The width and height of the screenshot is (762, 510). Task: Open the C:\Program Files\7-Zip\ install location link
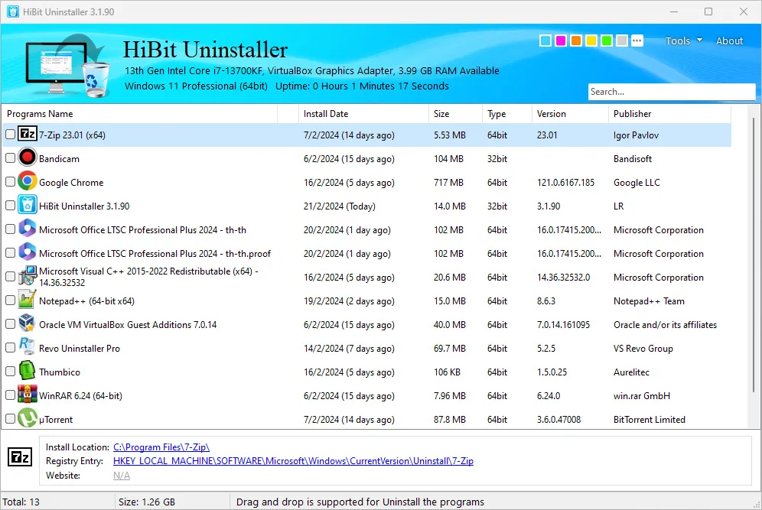click(x=161, y=447)
